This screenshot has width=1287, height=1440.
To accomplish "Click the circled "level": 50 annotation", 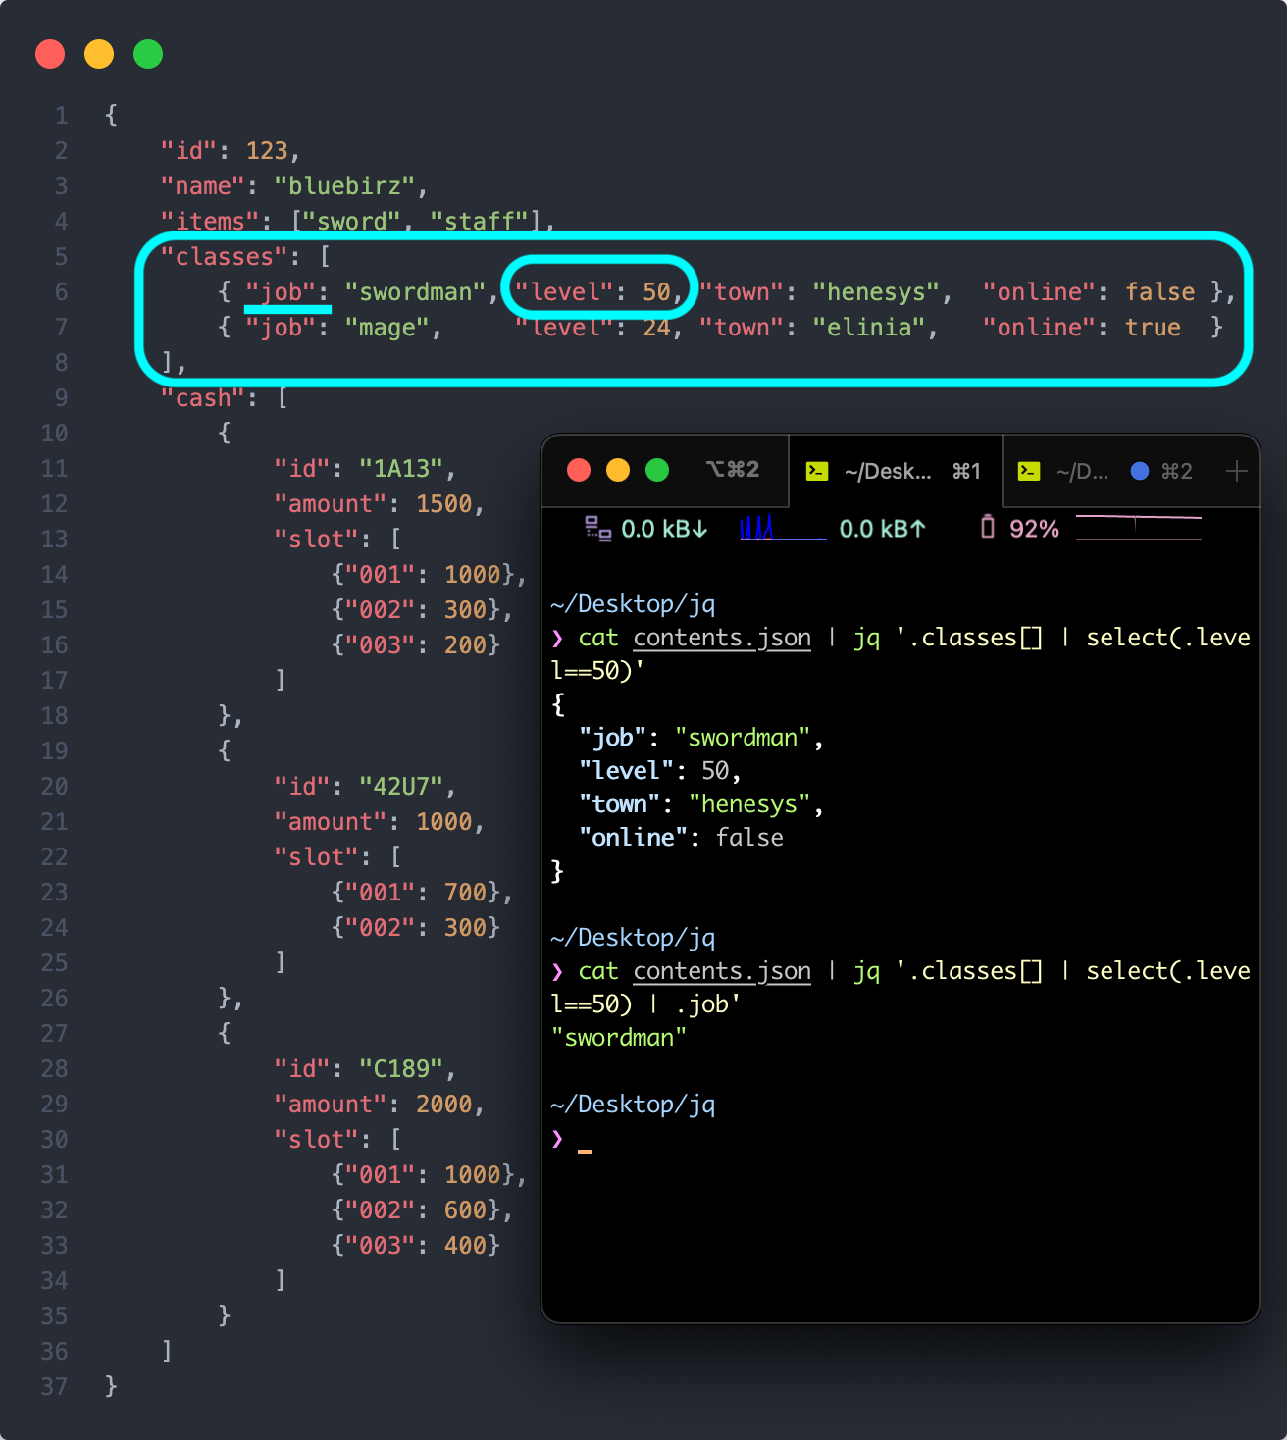I will pyautogui.click(x=598, y=291).
